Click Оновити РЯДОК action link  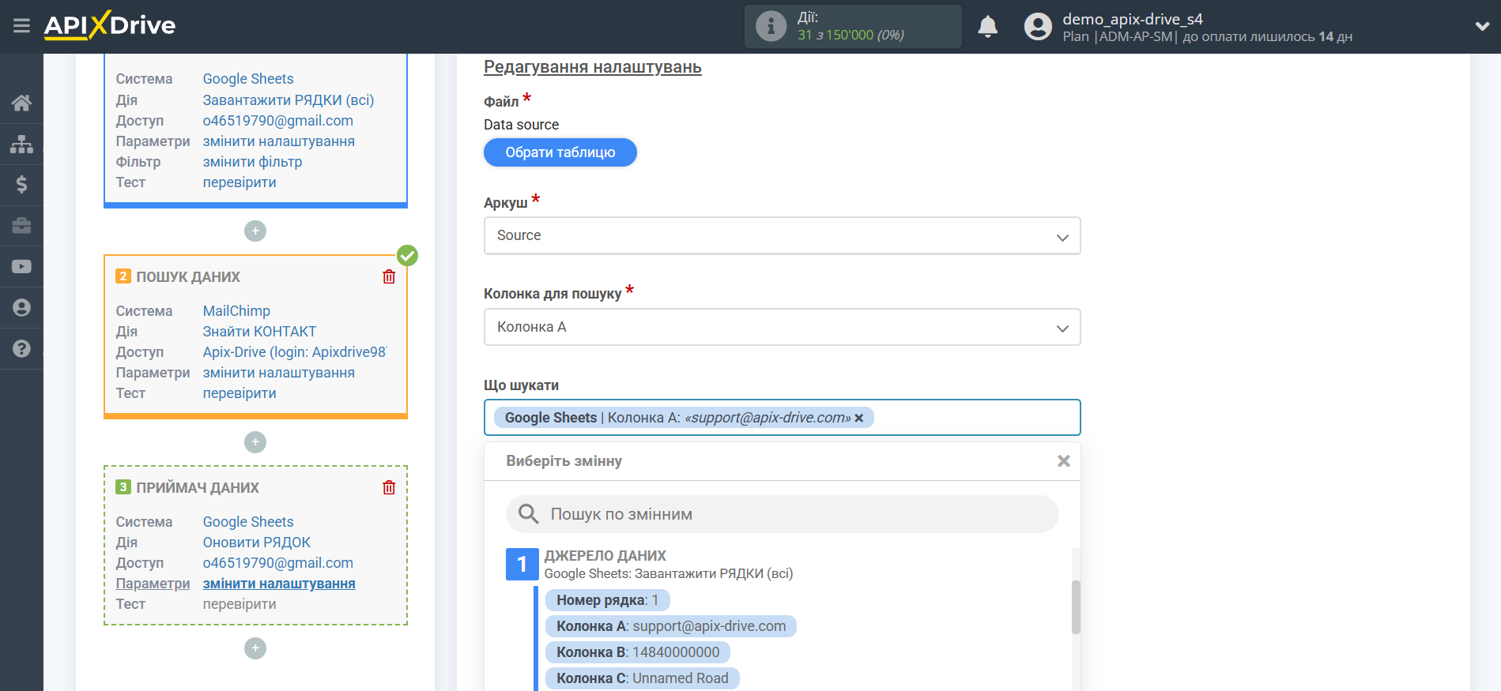point(257,543)
